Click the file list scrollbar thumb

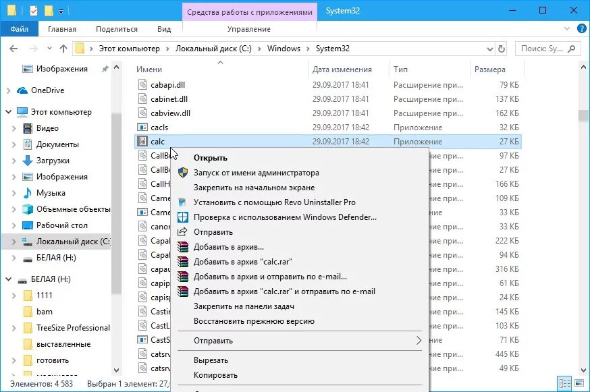583,115
